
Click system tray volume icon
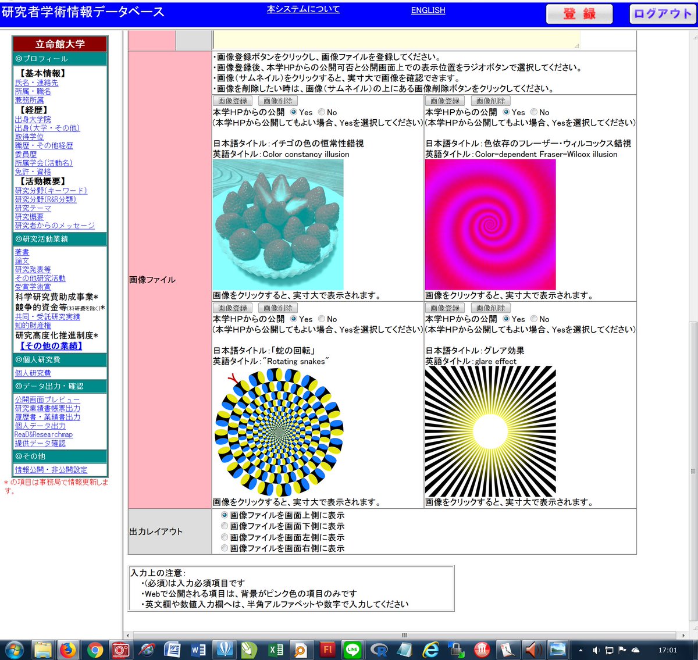click(x=596, y=650)
